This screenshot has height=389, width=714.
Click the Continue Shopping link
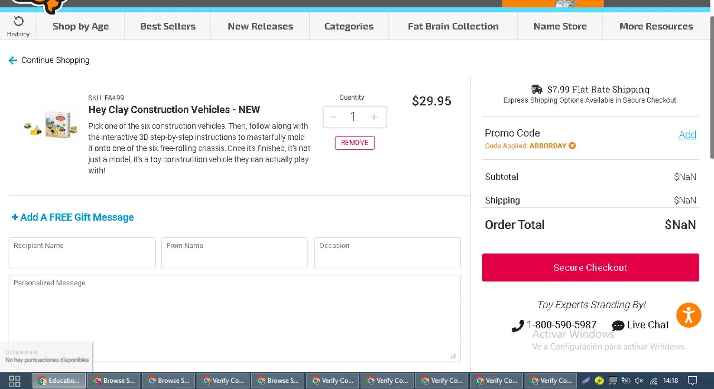(55, 60)
